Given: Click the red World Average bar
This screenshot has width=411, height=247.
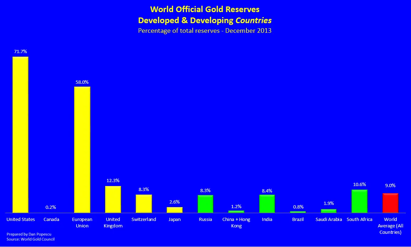Looking at the screenshot, I should click(x=390, y=203).
